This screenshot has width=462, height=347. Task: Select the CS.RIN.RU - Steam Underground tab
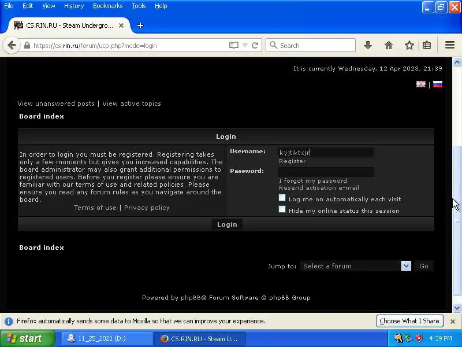(69, 25)
